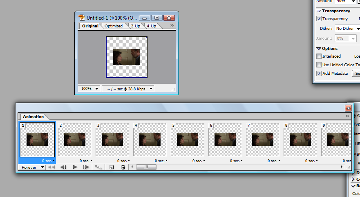Select animation frame 6 thumbnail
The width and height of the screenshot is (360, 197).
tap(225, 140)
